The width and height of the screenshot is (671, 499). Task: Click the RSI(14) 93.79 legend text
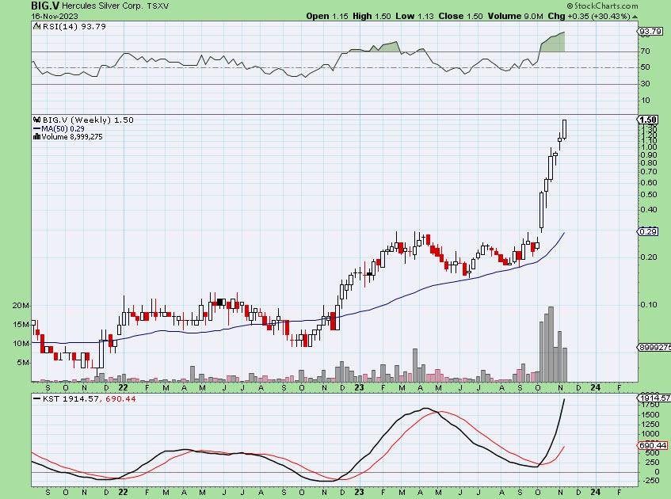[x=74, y=26]
